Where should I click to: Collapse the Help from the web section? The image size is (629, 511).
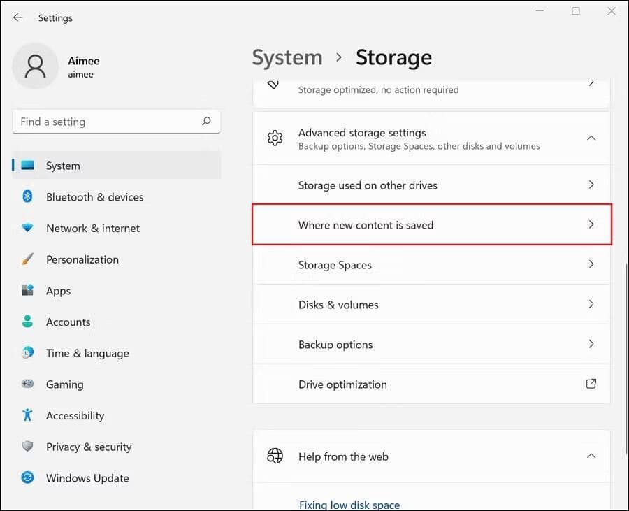click(x=591, y=456)
